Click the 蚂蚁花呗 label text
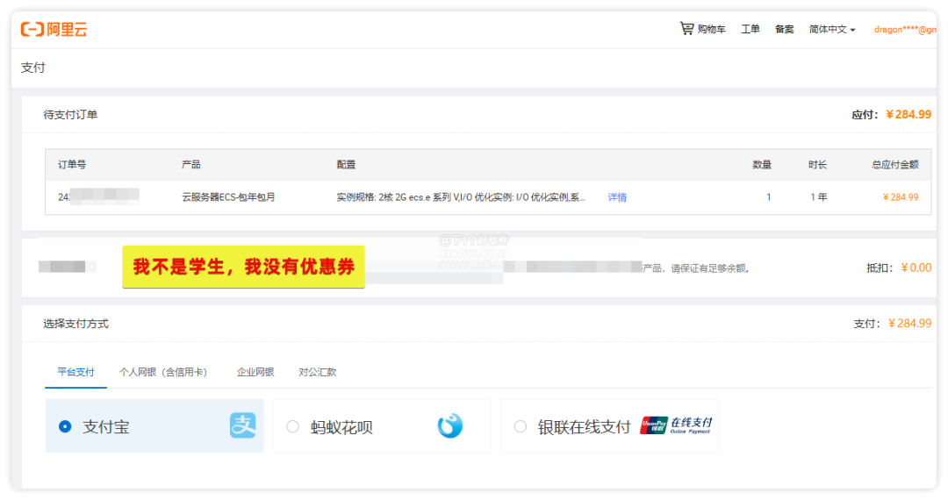The height and width of the screenshot is (500, 948). (x=341, y=427)
